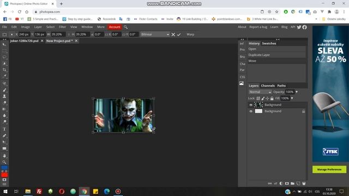Open the Window menu
Viewport: 349px width, 196px height.
(87, 27)
